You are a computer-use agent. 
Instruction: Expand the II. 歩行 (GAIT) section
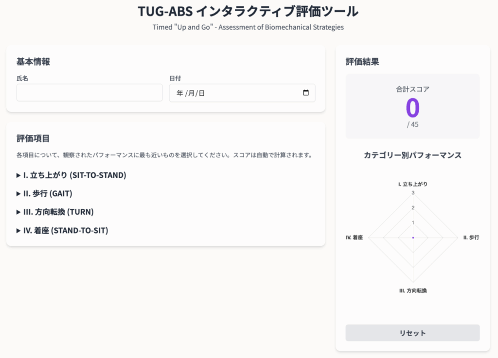pyautogui.click(x=44, y=193)
